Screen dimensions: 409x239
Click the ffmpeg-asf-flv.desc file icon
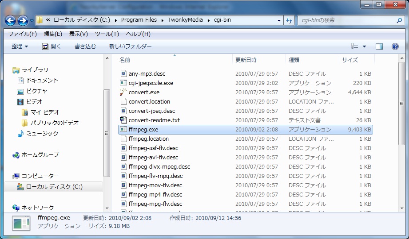click(x=123, y=148)
